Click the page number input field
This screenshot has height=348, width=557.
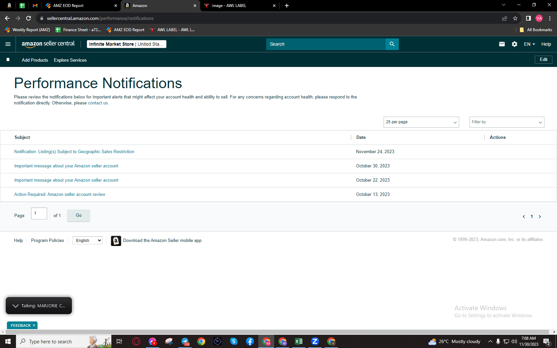tap(39, 213)
